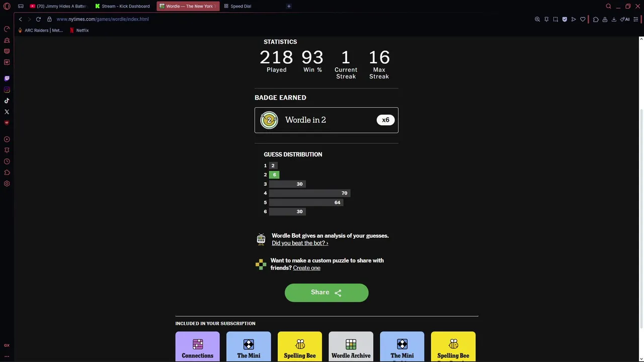Open TikTok in the sidebar
The height and width of the screenshot is (362, 644).
[7, 101]
